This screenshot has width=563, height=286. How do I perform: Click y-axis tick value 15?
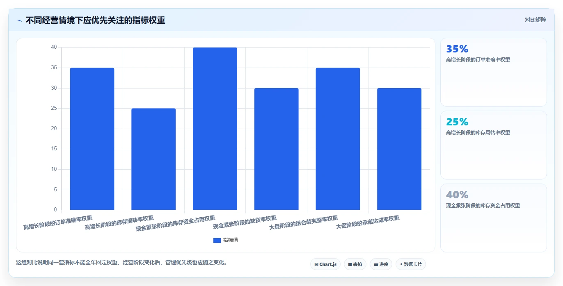coord(54,149)
